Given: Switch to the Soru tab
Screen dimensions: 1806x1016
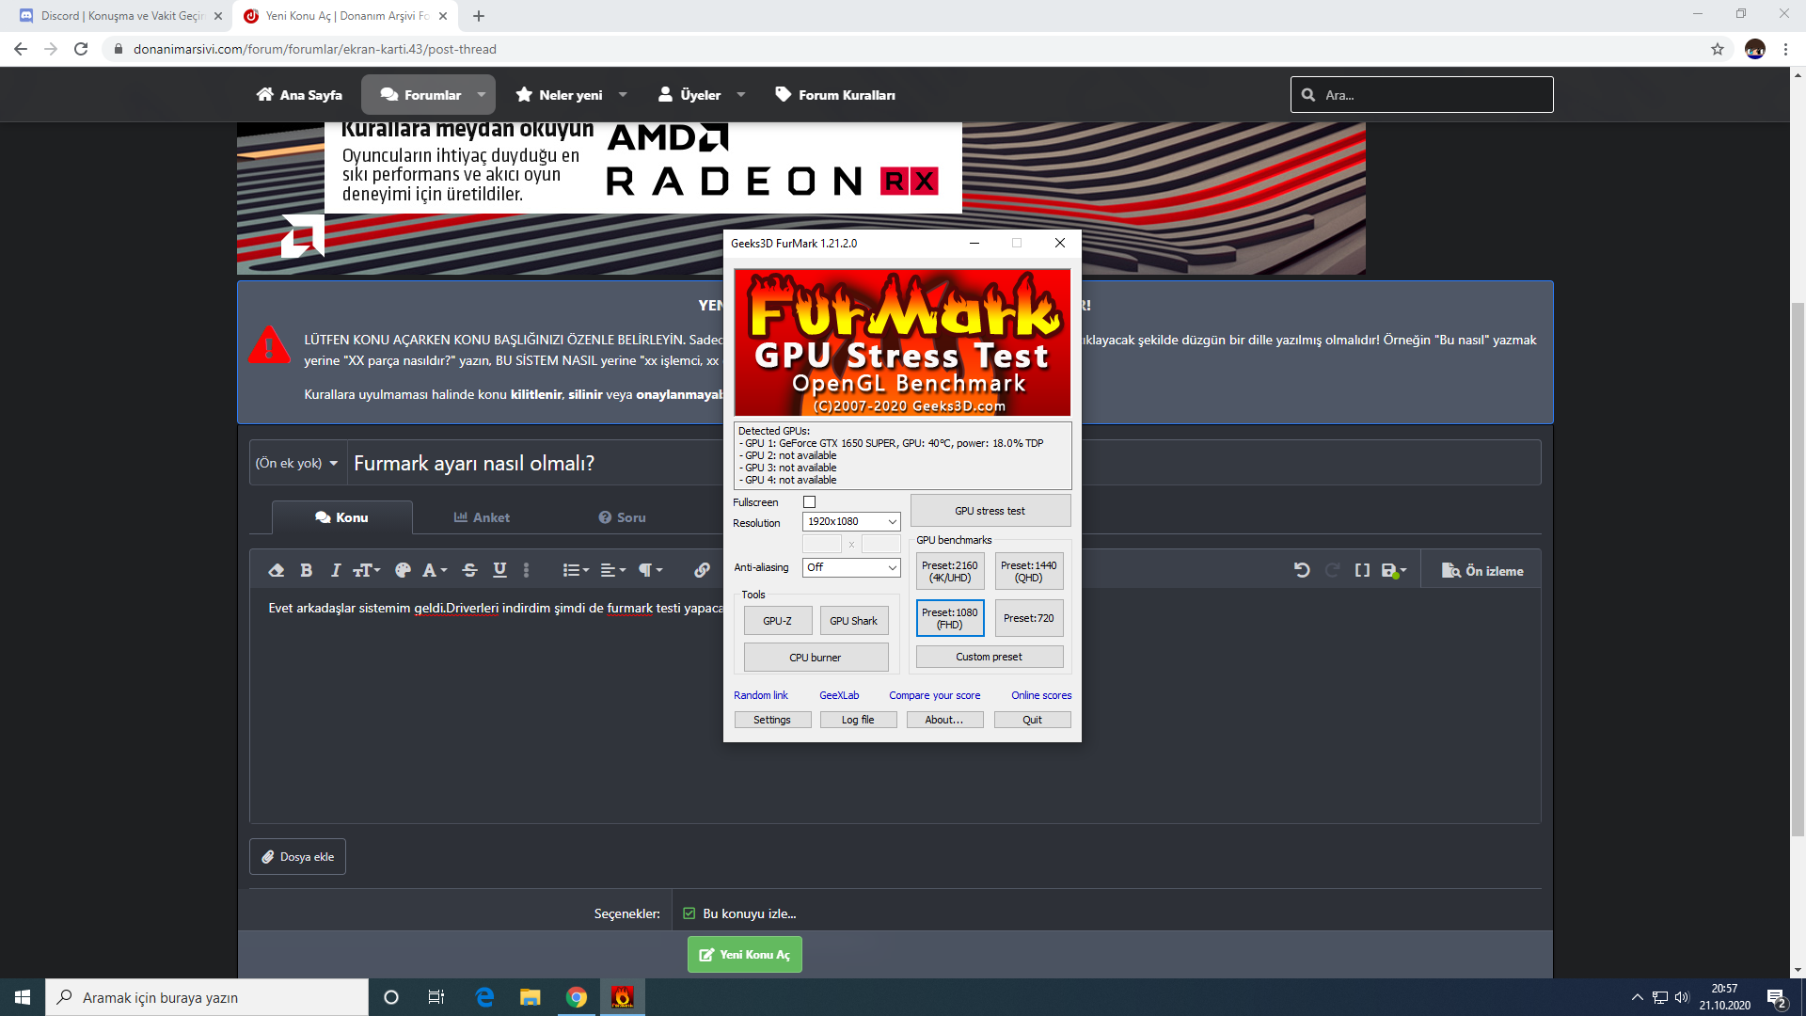Looking at the screenshot, I should tap(622, 517).
